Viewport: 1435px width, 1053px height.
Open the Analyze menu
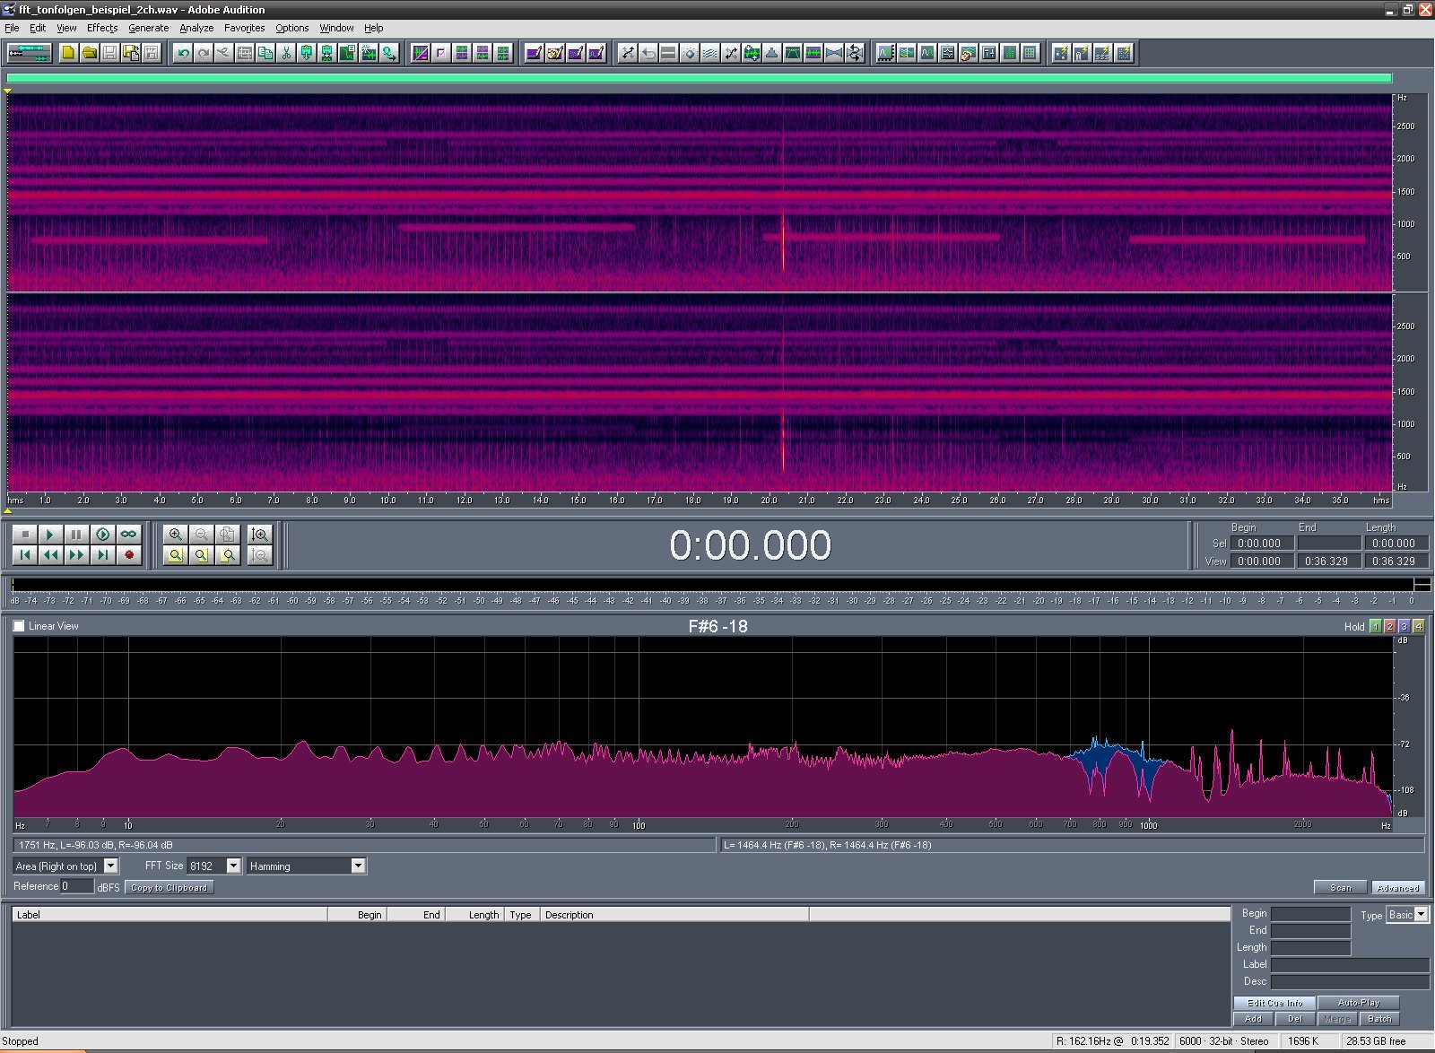coord(196,28)
